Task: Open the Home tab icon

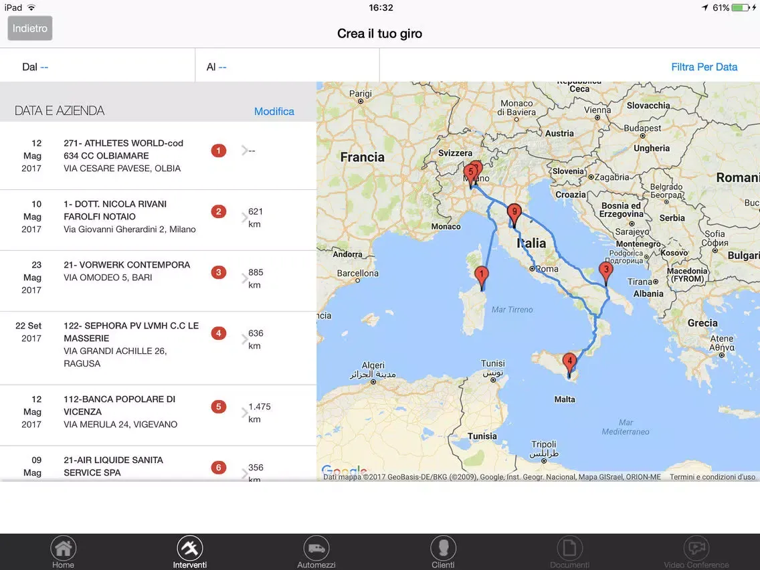Action: click(63, 549)
